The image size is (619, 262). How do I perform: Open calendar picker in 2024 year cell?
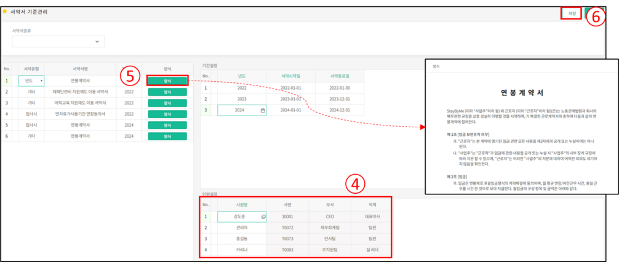coord(263,110)
